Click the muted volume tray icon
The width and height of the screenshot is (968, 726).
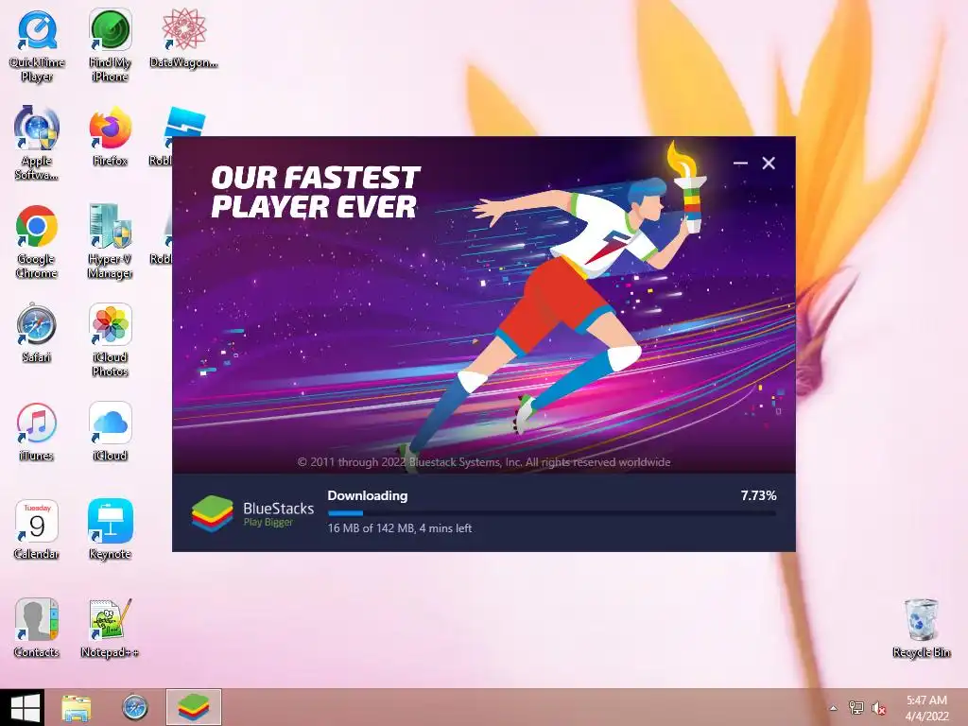878,708
